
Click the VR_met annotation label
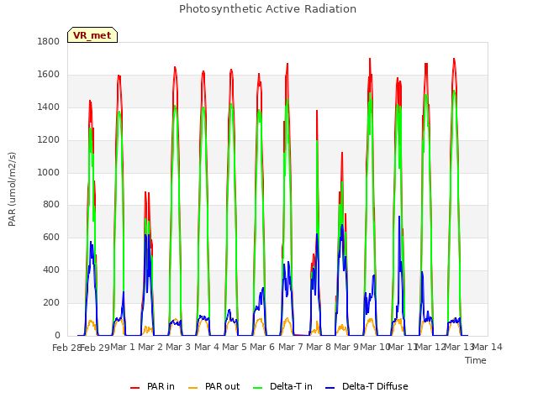point(92,35)
